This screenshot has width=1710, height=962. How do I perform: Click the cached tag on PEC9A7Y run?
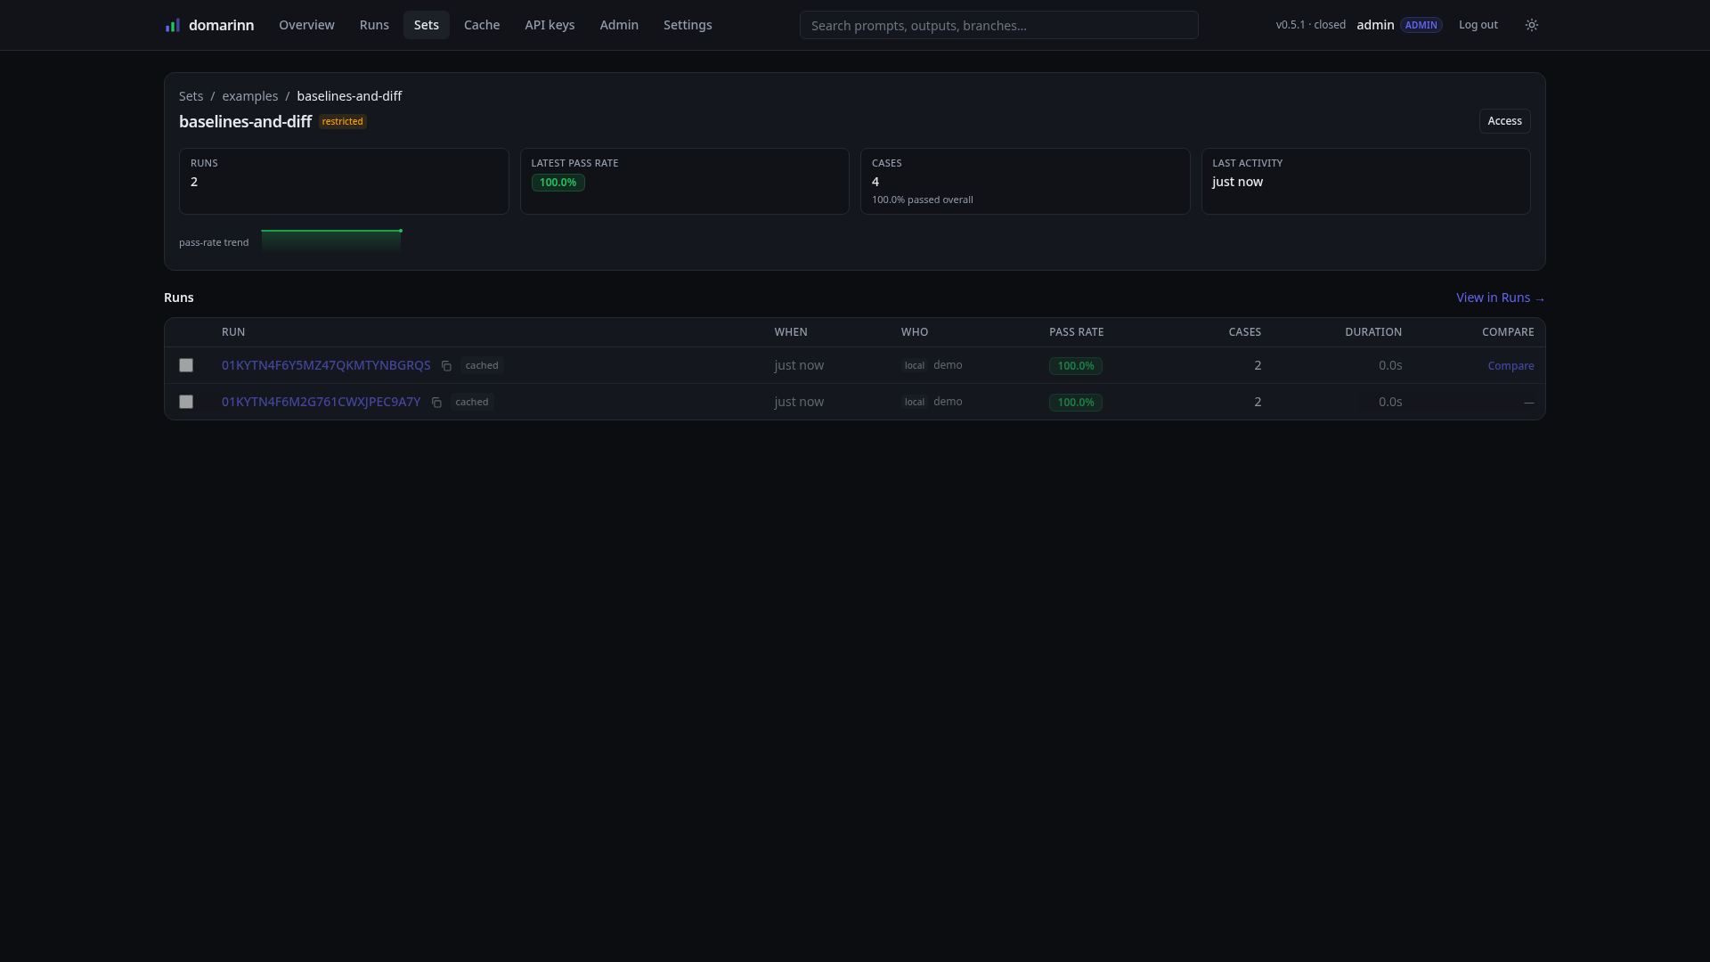pyautogui.click(x=472, y=402)
